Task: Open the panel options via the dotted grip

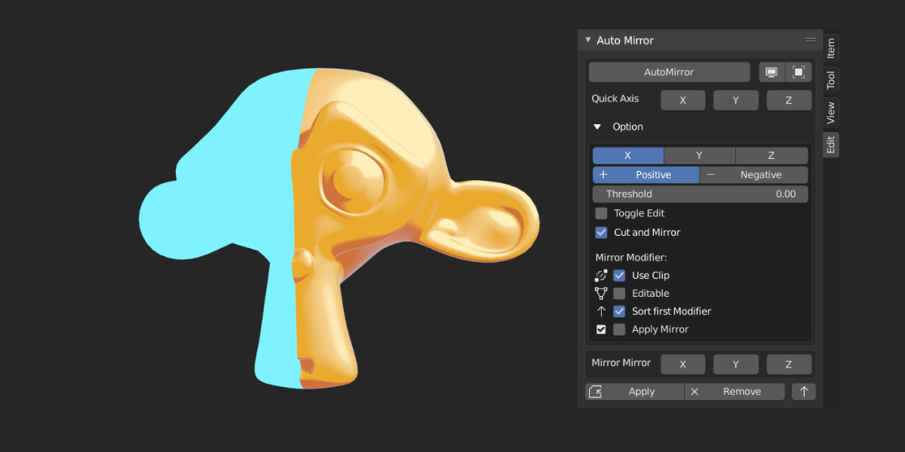Action: [x=810, y=39]
